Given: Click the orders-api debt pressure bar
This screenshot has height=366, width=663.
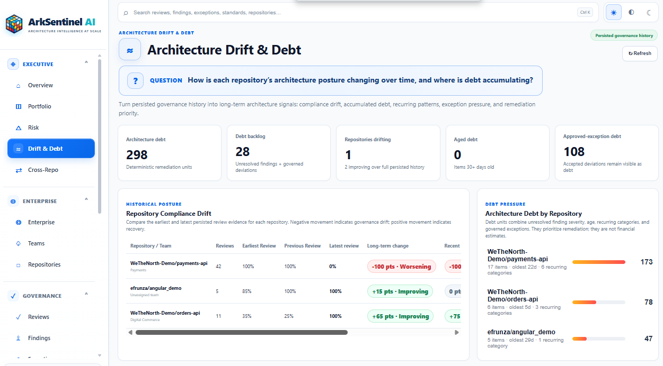Looking at the screenshot, I should 599,302.
